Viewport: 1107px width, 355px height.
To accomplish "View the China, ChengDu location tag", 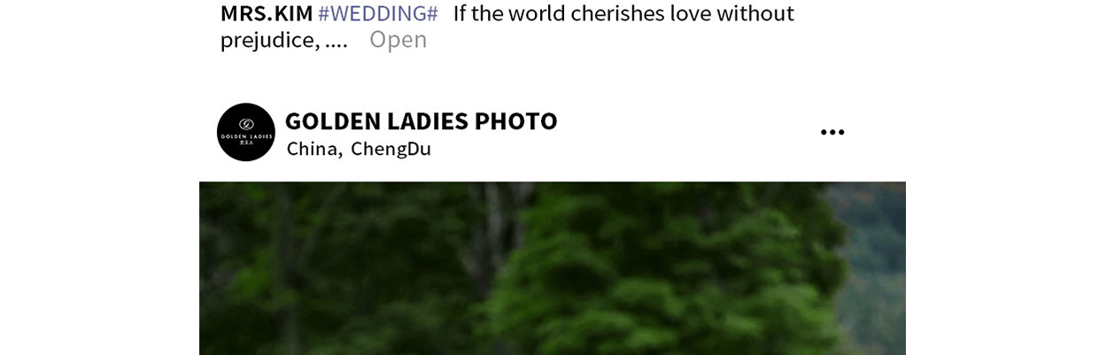I will point(359,149).
